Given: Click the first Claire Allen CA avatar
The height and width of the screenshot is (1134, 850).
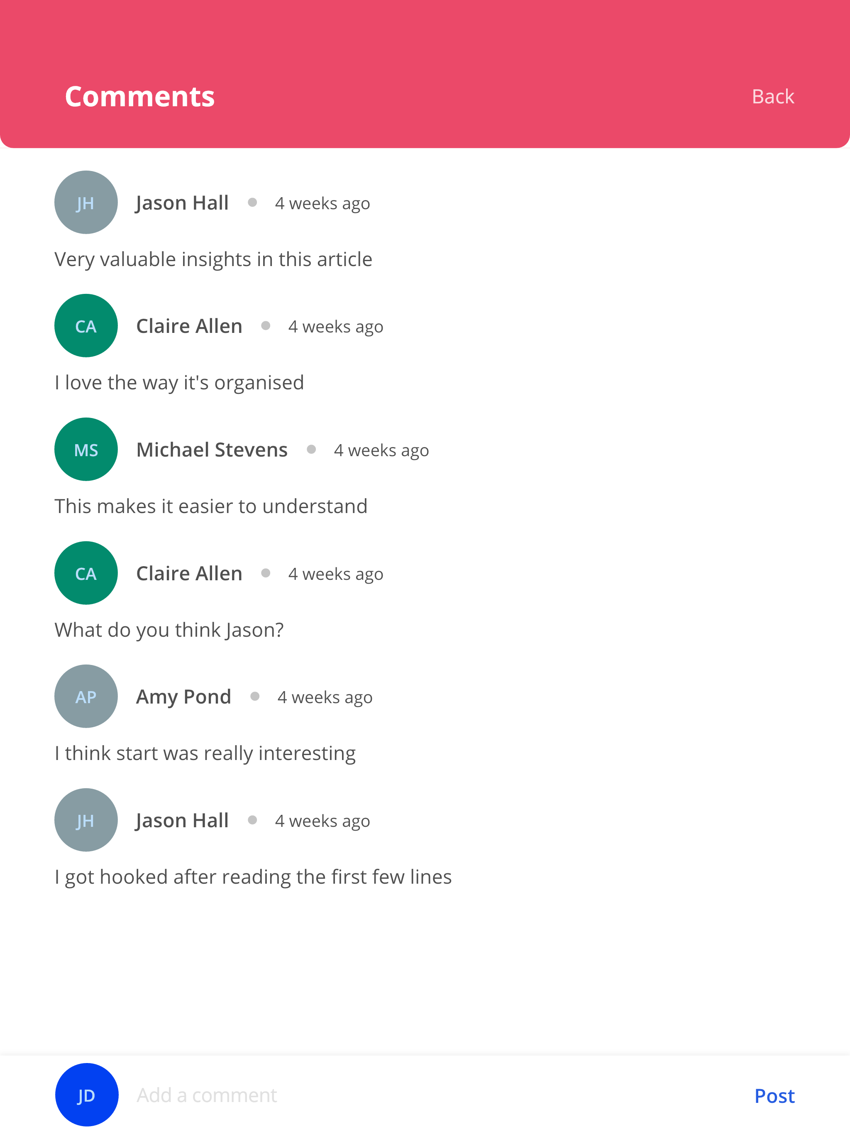Looking at the screenshot, I should (x=86, y=325).
